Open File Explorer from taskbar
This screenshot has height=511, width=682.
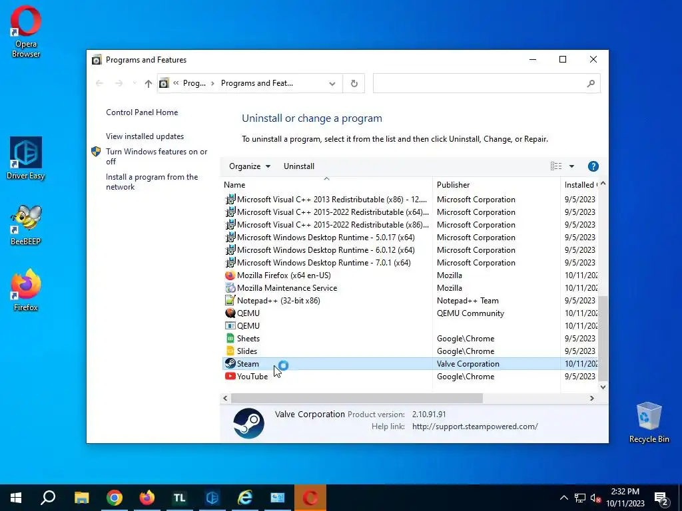[x=82, y=498]
